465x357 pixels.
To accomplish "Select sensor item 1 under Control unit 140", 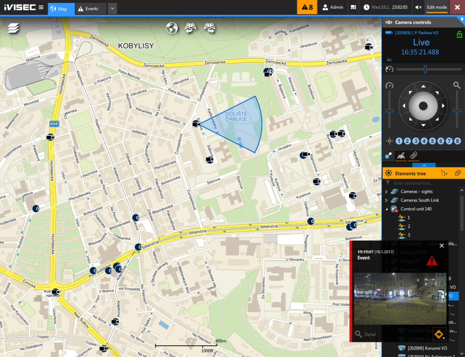I will (x=404, y=217).
